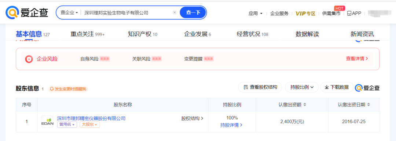Viewport: 396px width, 141px height.
Task: Click the 股东信息 section heading
Action: tap(27, 88)
